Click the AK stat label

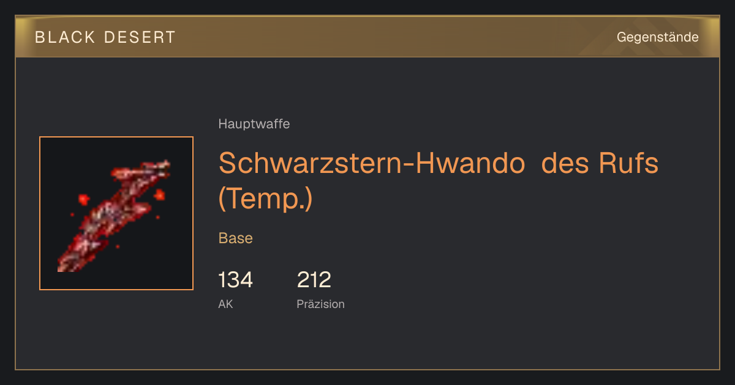click(x=225, y=304)
